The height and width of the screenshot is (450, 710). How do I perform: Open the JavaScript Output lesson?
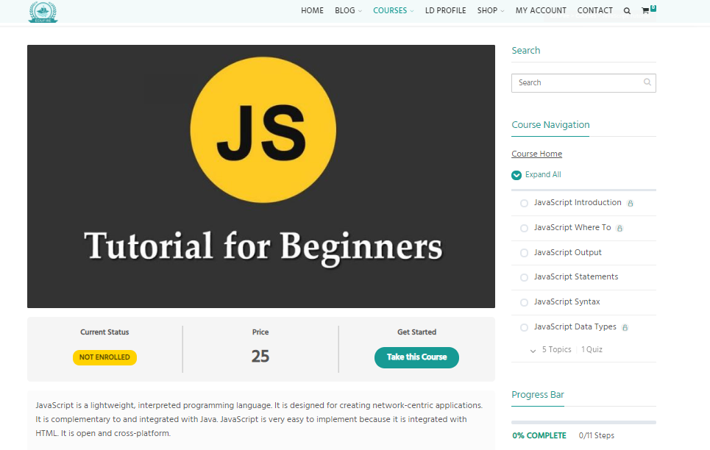click(567, 252)
